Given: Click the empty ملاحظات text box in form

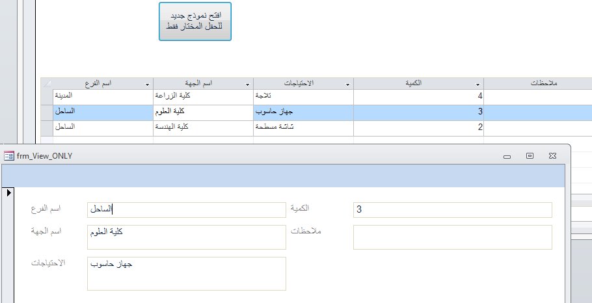Looking at the screenshot, I should point(452,237).
